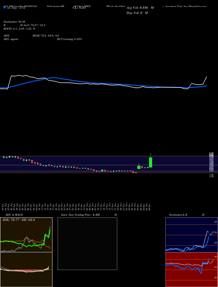This screenshot has height=287, width=218.
Task: Click the '(MGR) 73.8, 63.9, 9.6' ADX values
Action: click(x=45, y=36)
